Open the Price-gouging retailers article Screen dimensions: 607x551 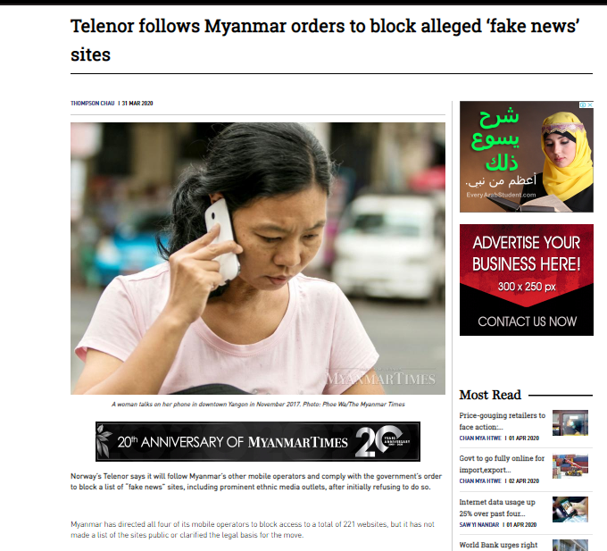502,421
